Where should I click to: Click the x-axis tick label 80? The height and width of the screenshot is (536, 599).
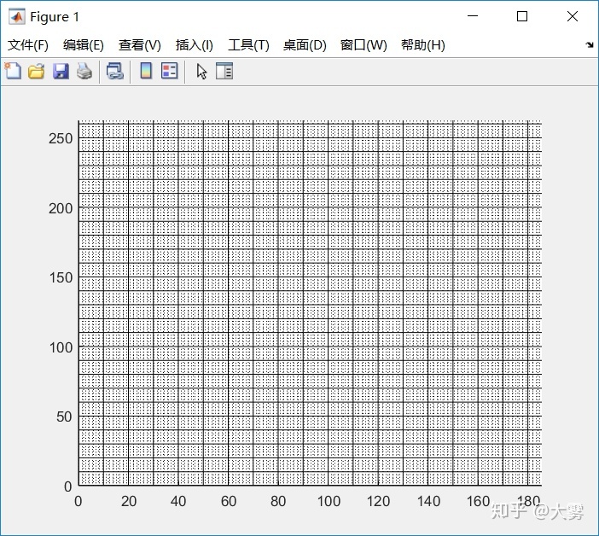(x=278, y=501)
